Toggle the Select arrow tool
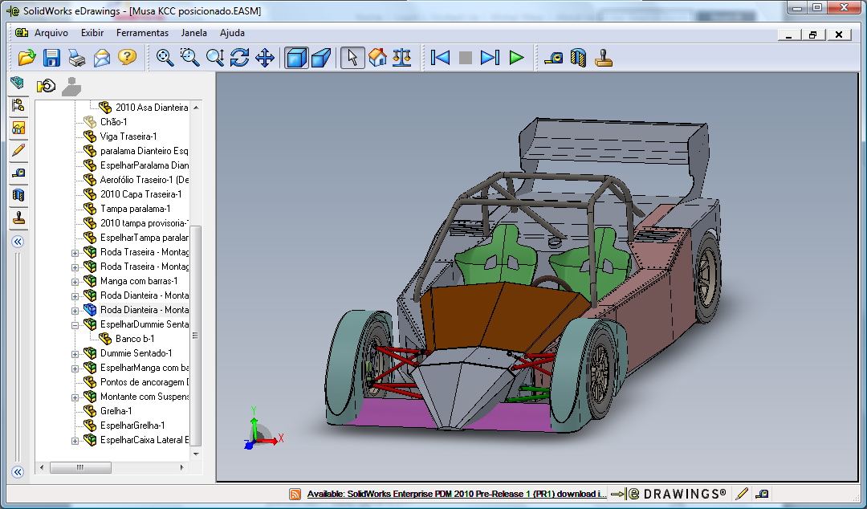This screenshot has height=509, width=867. point(352,58)
